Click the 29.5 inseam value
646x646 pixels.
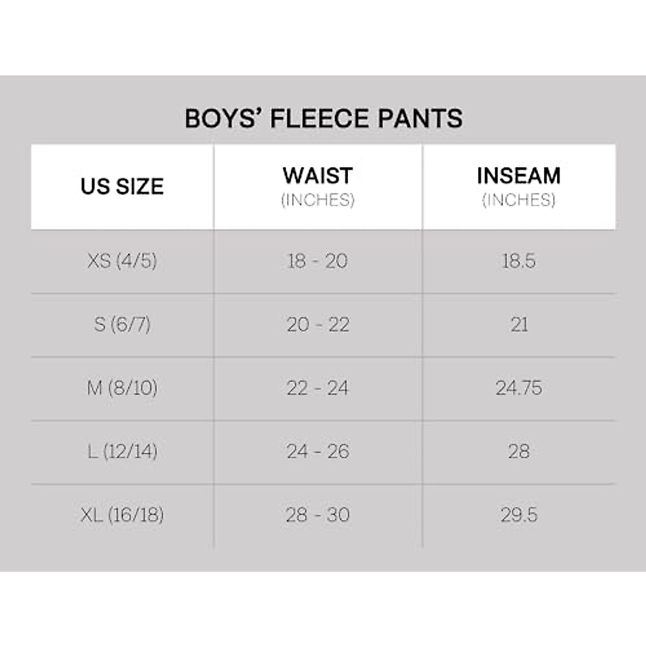(518, 515)
